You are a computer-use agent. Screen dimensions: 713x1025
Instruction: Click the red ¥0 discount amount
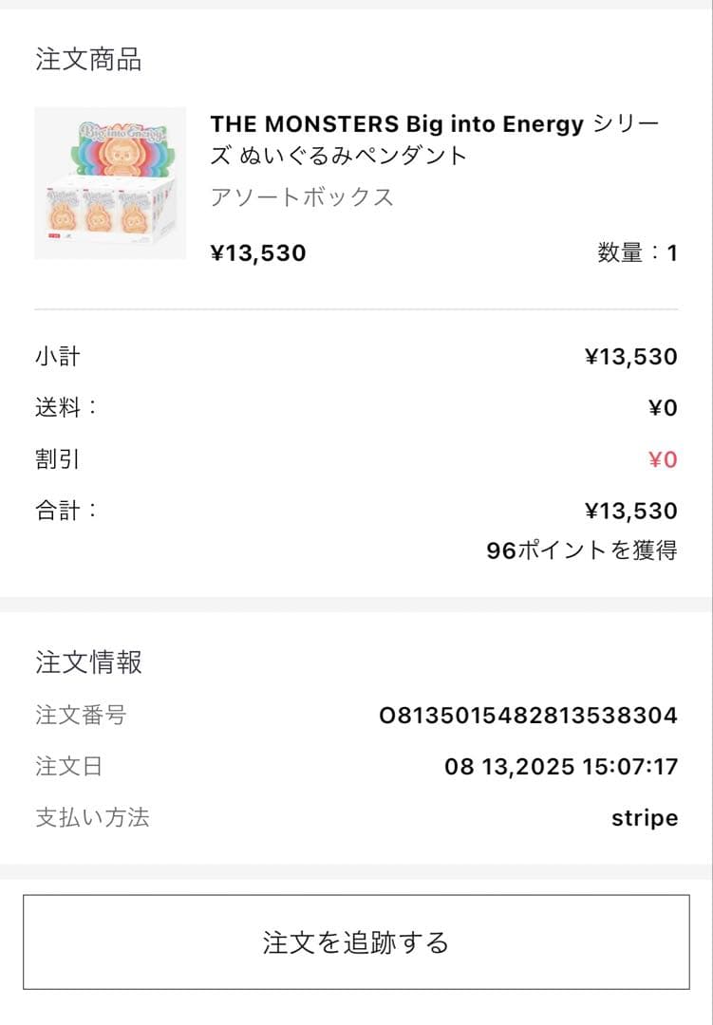point(663,459)
